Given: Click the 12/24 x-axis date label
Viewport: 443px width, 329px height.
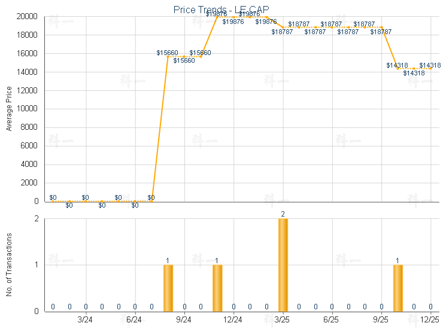Looking at the screenshot, I should [233, 321].
